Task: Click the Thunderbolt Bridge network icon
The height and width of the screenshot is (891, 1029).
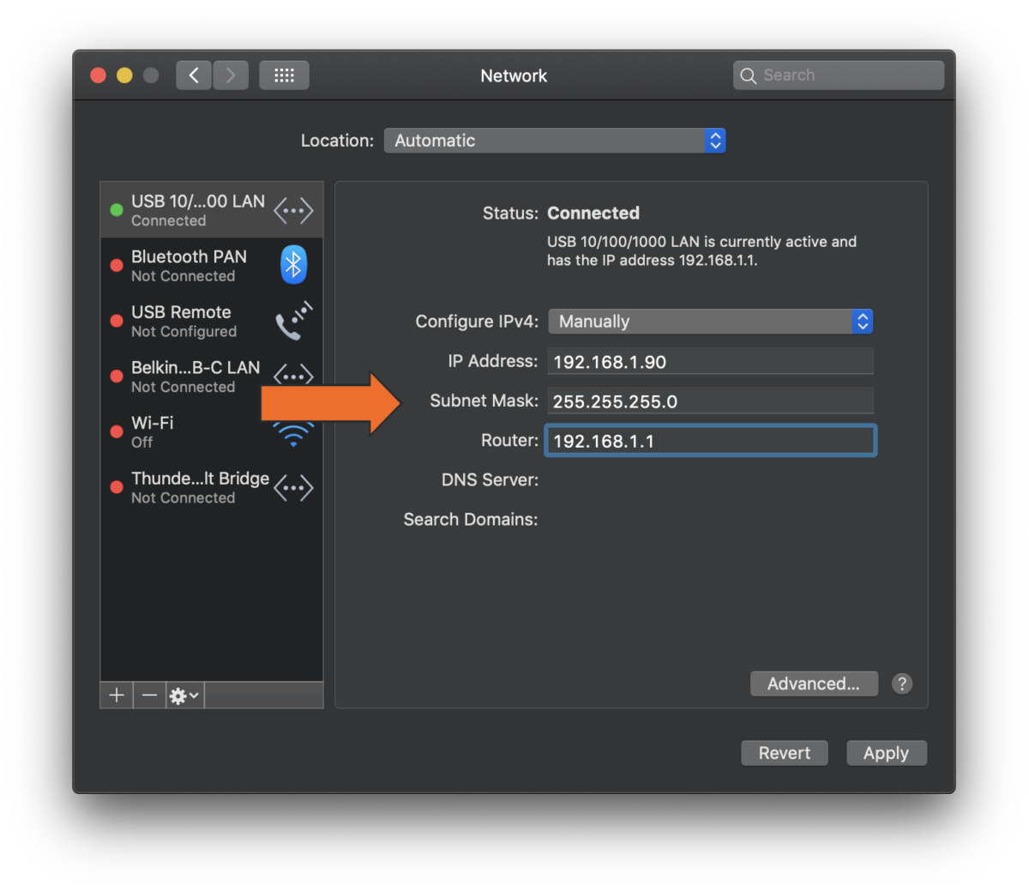Action: [x=293, y=488]
